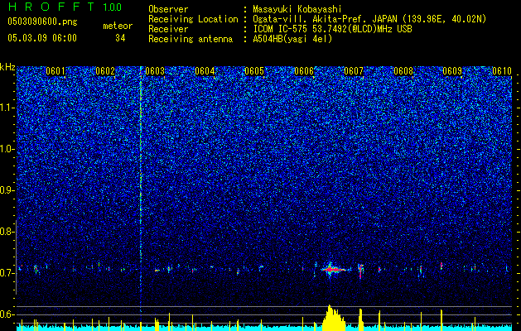Click the 0.6 frequency axis label
This screenshot has height=331, width=521.
coord(7,314)
